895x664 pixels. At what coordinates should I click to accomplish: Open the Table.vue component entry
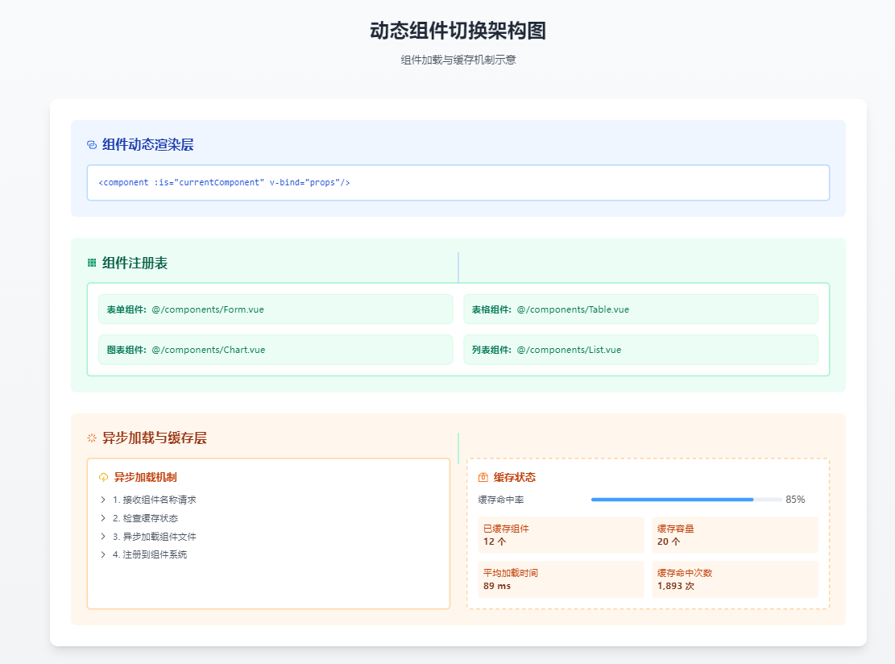pyautogui.click(x=640, y=309)
